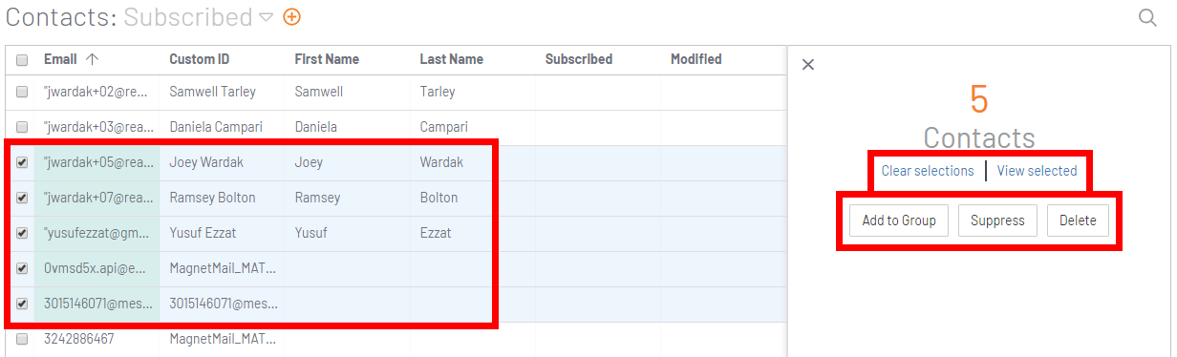Click the Ramsey Bolton Custom ID cell
1177x357 pixels.
pos(222,198)
